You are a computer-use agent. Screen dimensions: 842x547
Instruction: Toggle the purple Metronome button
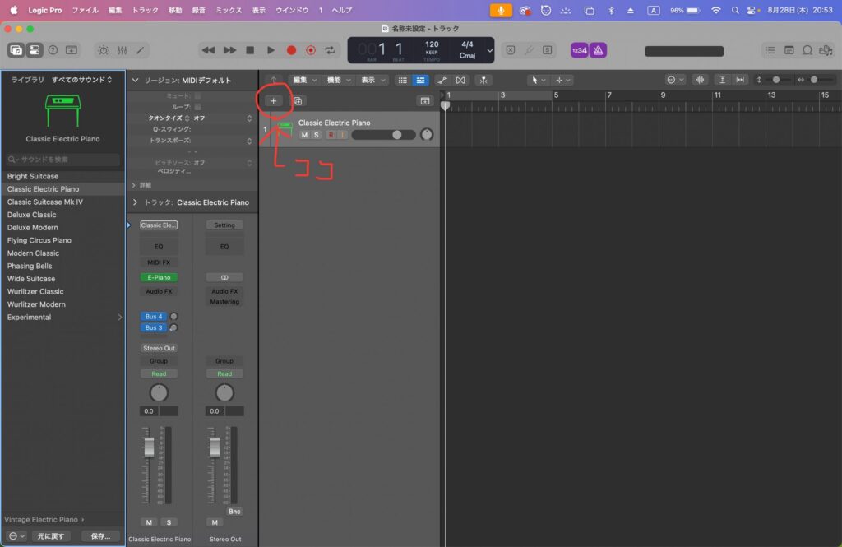pyautogui.click(x=599, y=50)
